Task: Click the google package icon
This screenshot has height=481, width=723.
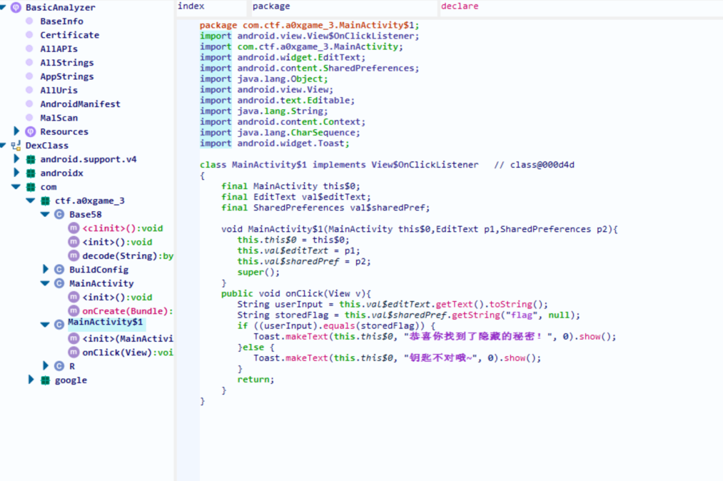Action: click(45, 380)
